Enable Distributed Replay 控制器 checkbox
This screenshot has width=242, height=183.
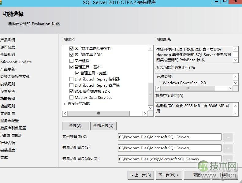point(71,79)
